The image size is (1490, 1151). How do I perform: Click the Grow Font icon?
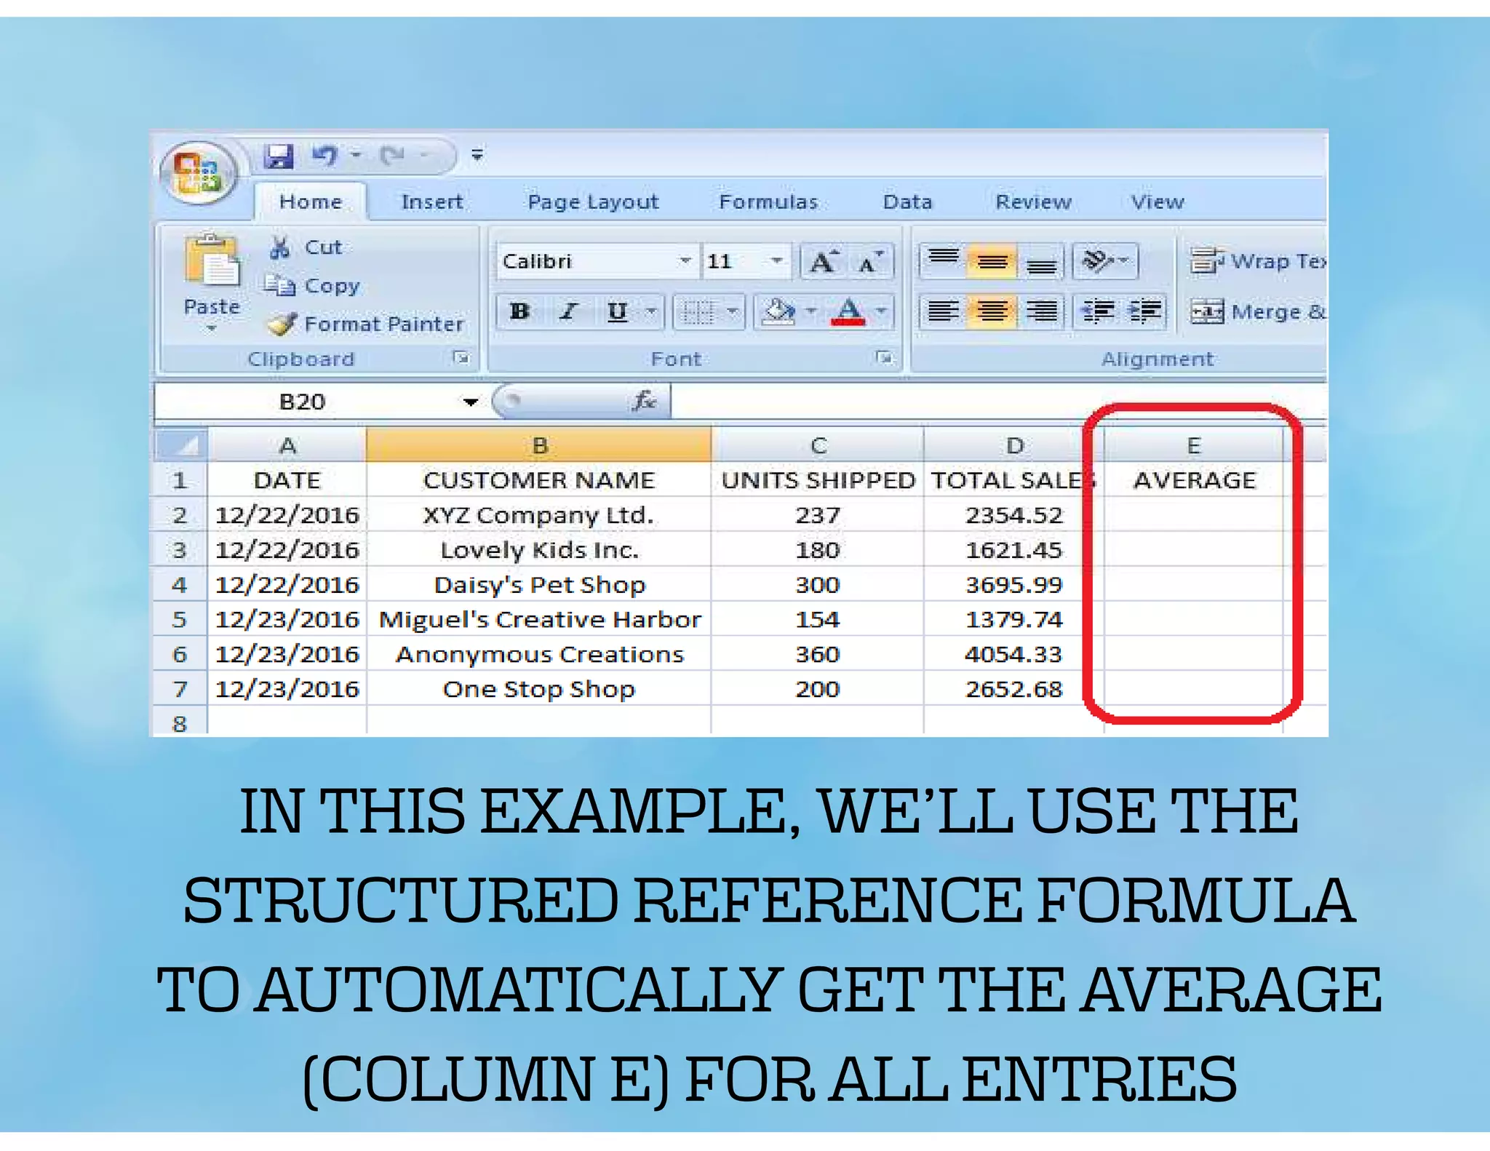[823, 262]
